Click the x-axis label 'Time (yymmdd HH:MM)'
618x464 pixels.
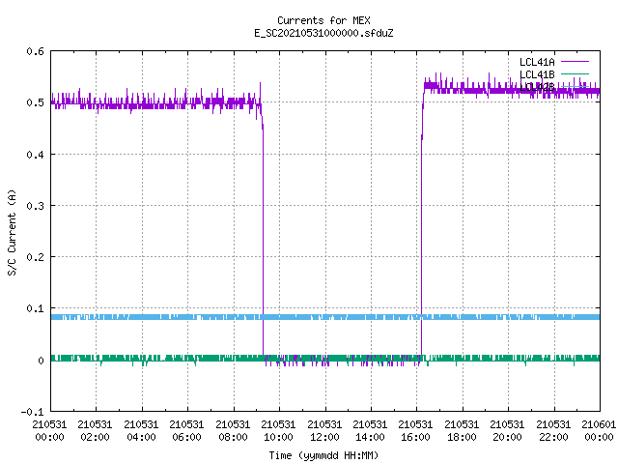pos(323,455)
